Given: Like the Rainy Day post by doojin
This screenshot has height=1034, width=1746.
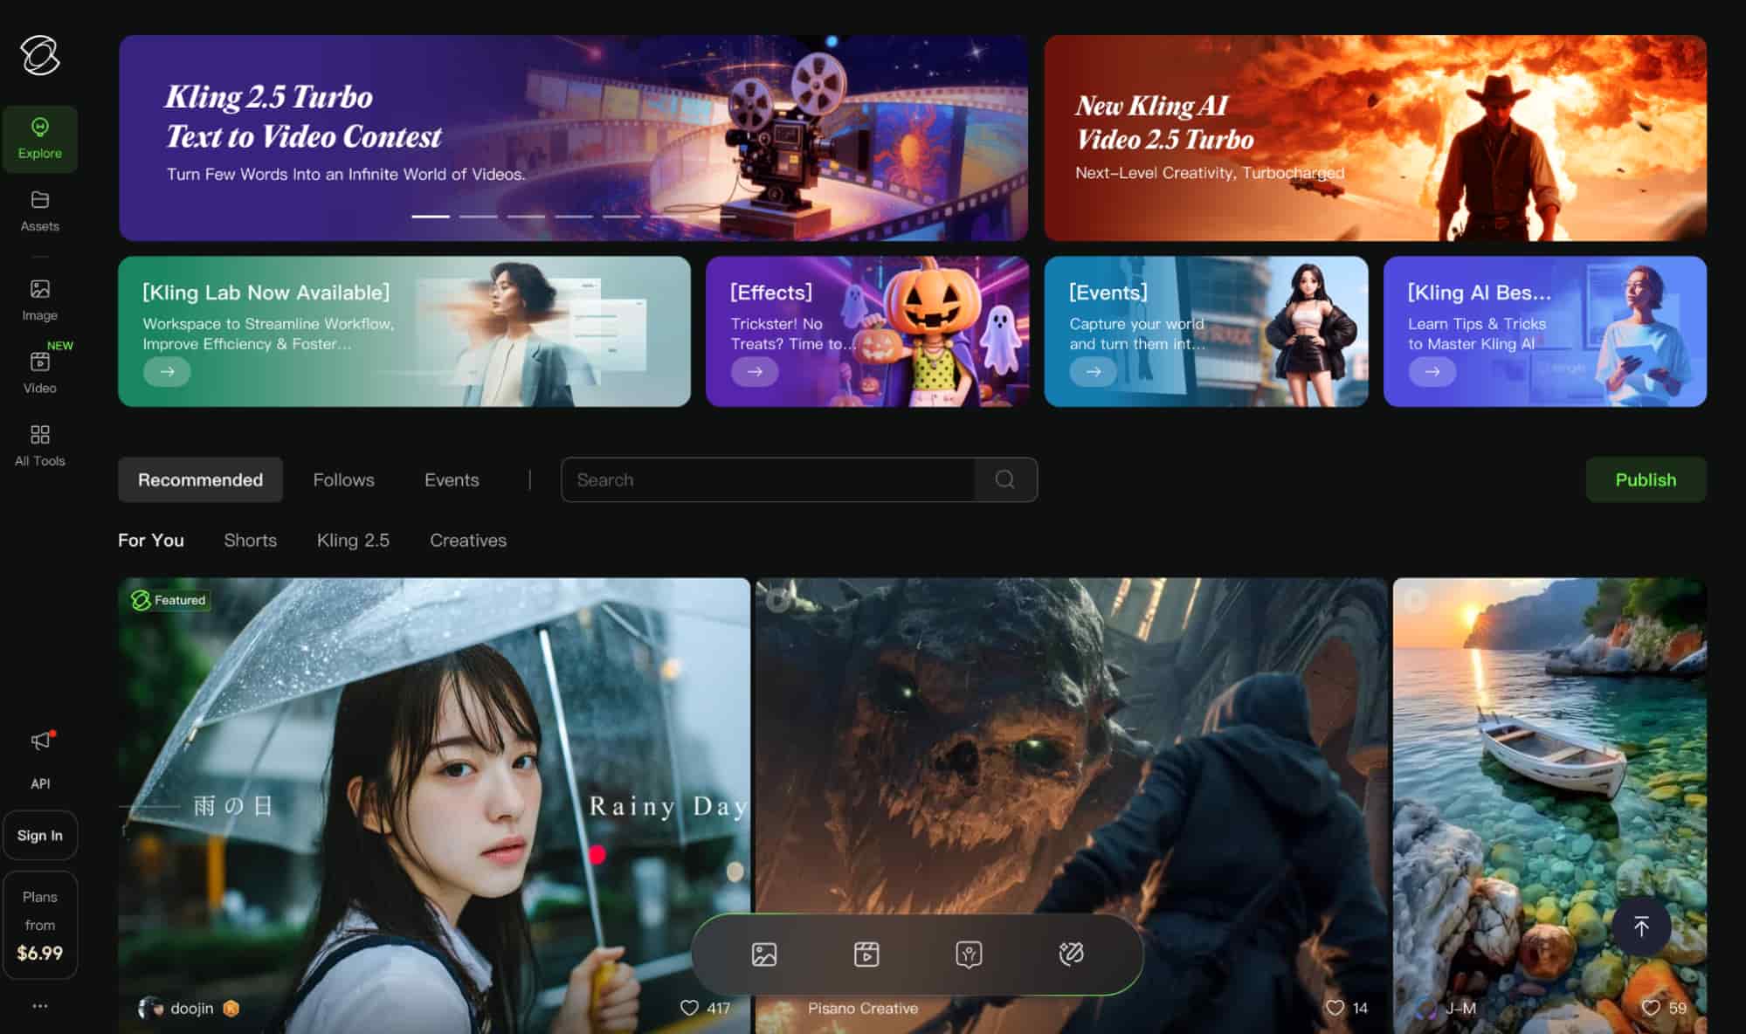Looking at the screenshot, I should pyautogui.click(x=691, y=1007).
